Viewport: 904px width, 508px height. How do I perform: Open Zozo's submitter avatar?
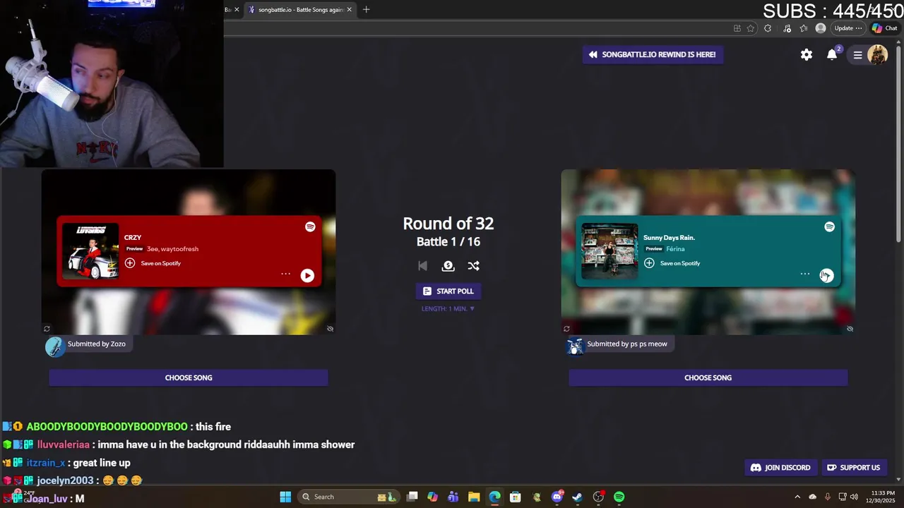pyautogui.click(x=54, y=346)
